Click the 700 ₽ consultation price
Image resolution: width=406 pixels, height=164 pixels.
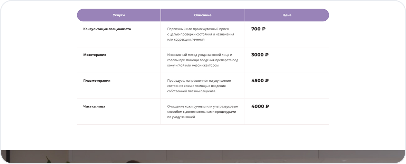tap(258, 29)
